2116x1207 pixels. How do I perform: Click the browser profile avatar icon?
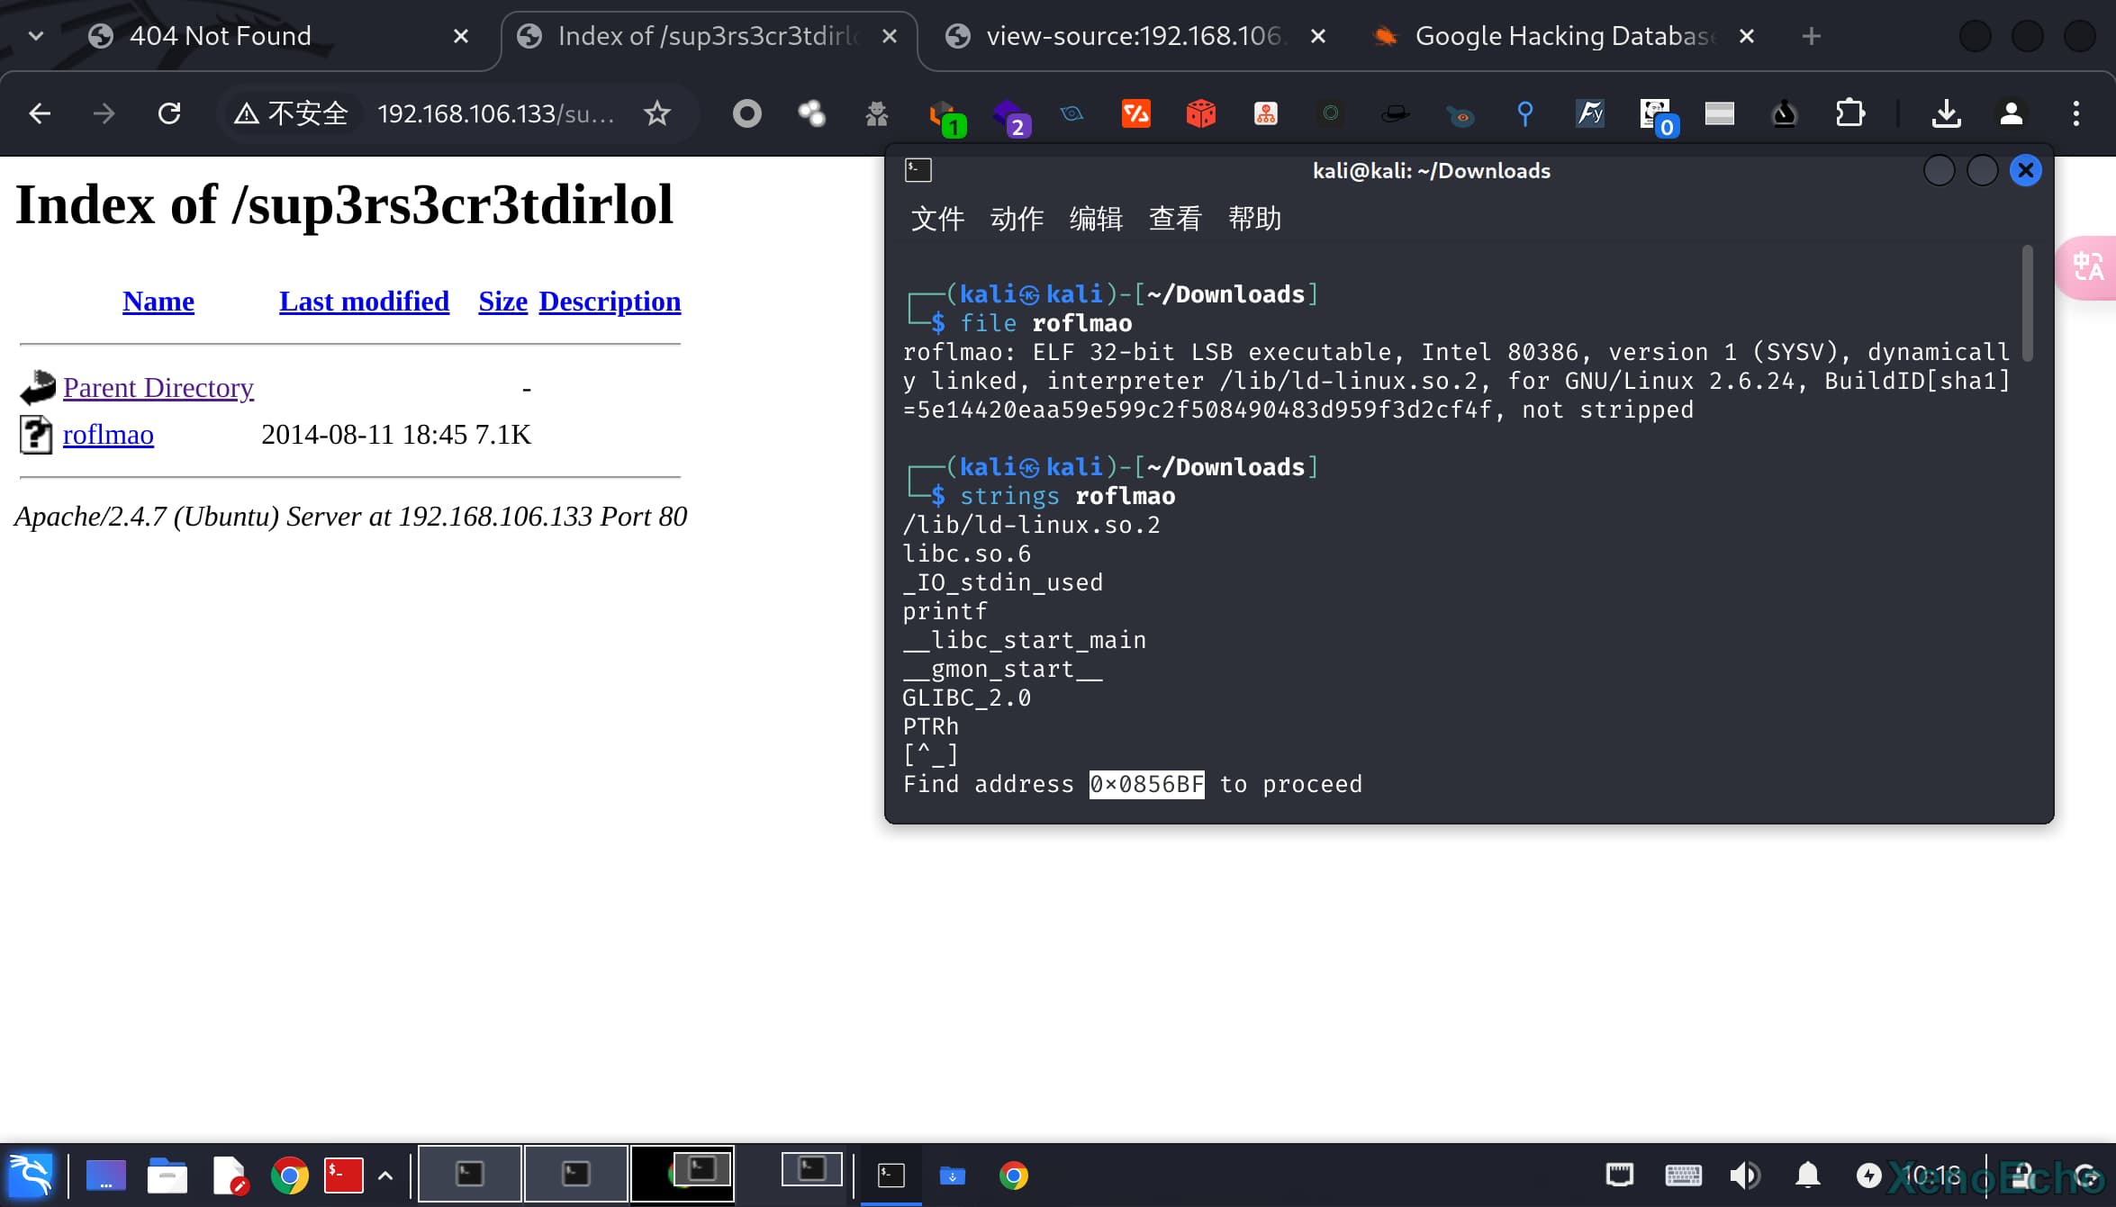pos(2011,113)
